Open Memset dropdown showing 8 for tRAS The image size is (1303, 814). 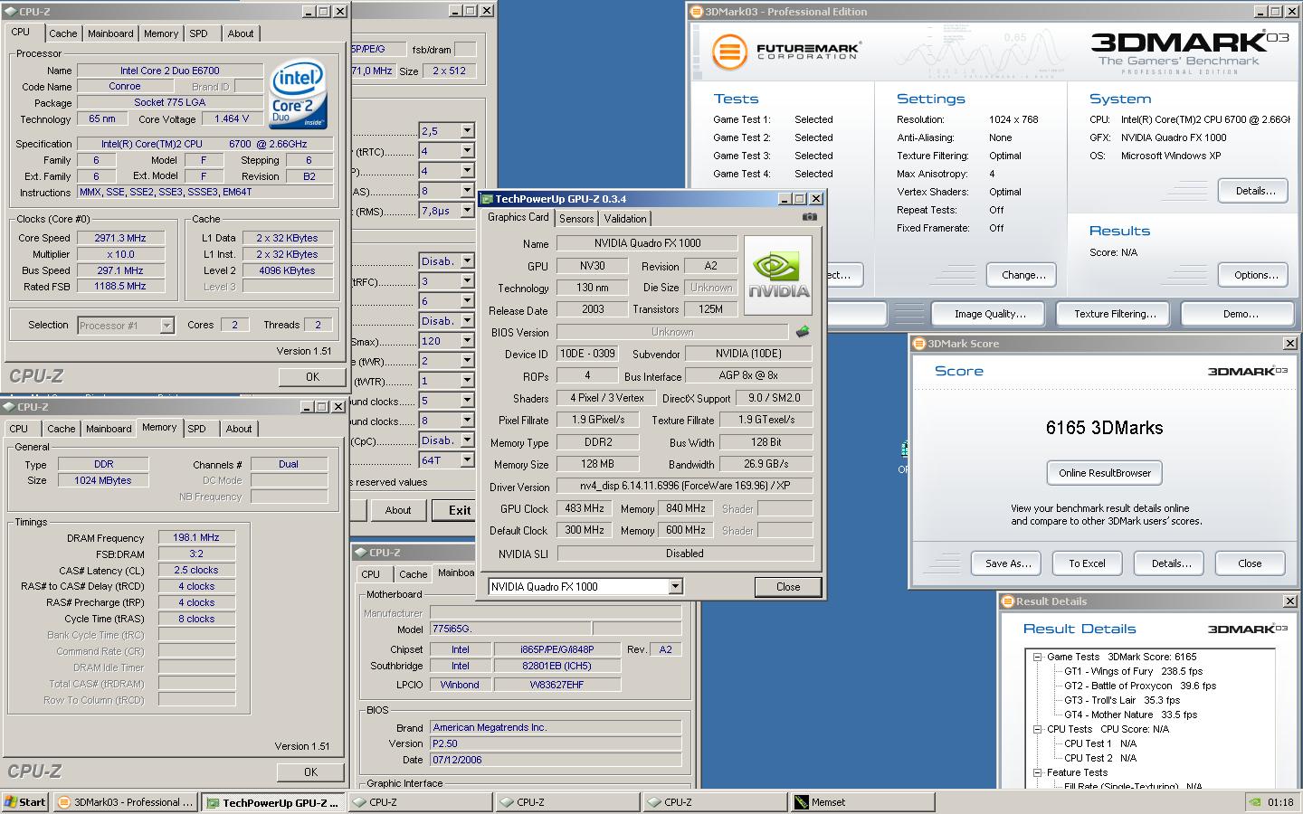[467, 191]
